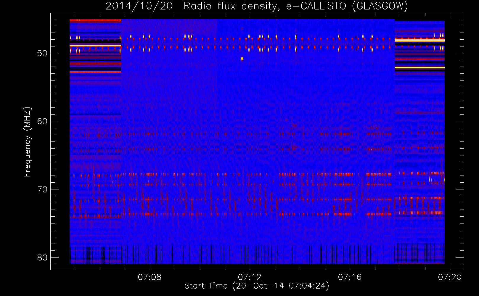Click the 70 MHz frequency tick label
This screenshot has height=296, width=479.
point(42,189)
